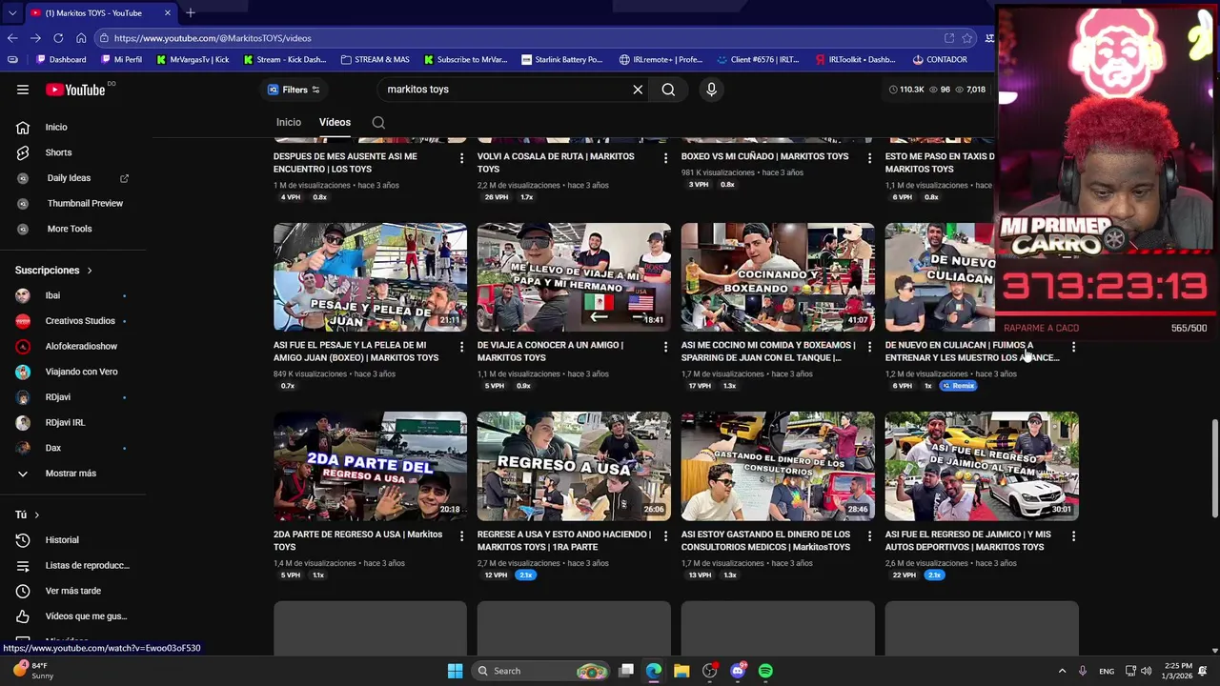
Task: Open a new browser tab
Action: pyautogui.click(x=191, y=13)
